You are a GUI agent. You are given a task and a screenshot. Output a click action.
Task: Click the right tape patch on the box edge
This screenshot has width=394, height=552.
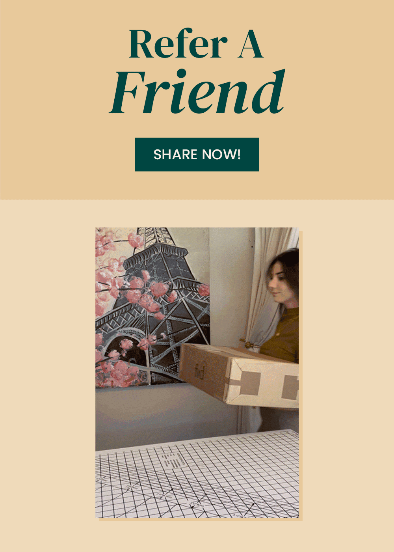[x=290, y=388]
